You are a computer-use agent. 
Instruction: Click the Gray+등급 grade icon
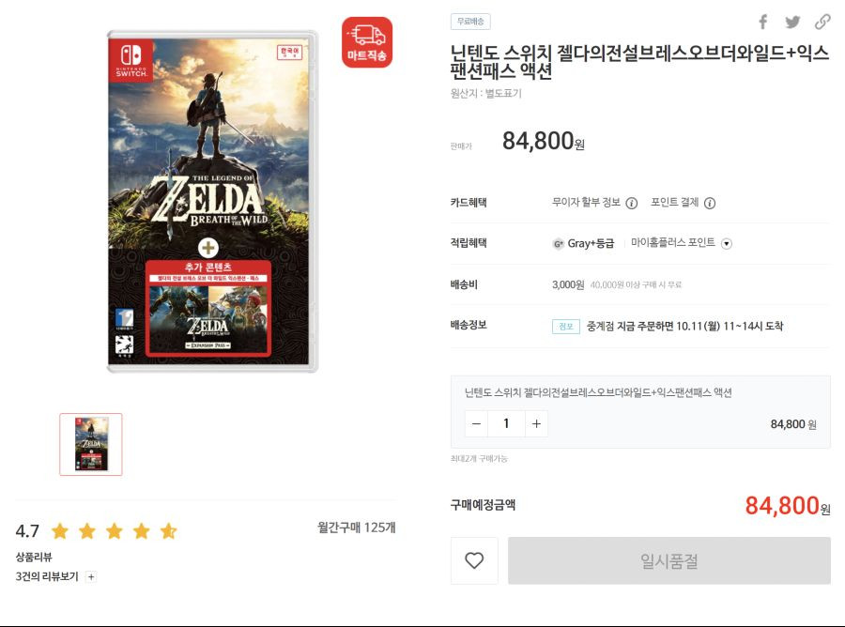(558, 243)
